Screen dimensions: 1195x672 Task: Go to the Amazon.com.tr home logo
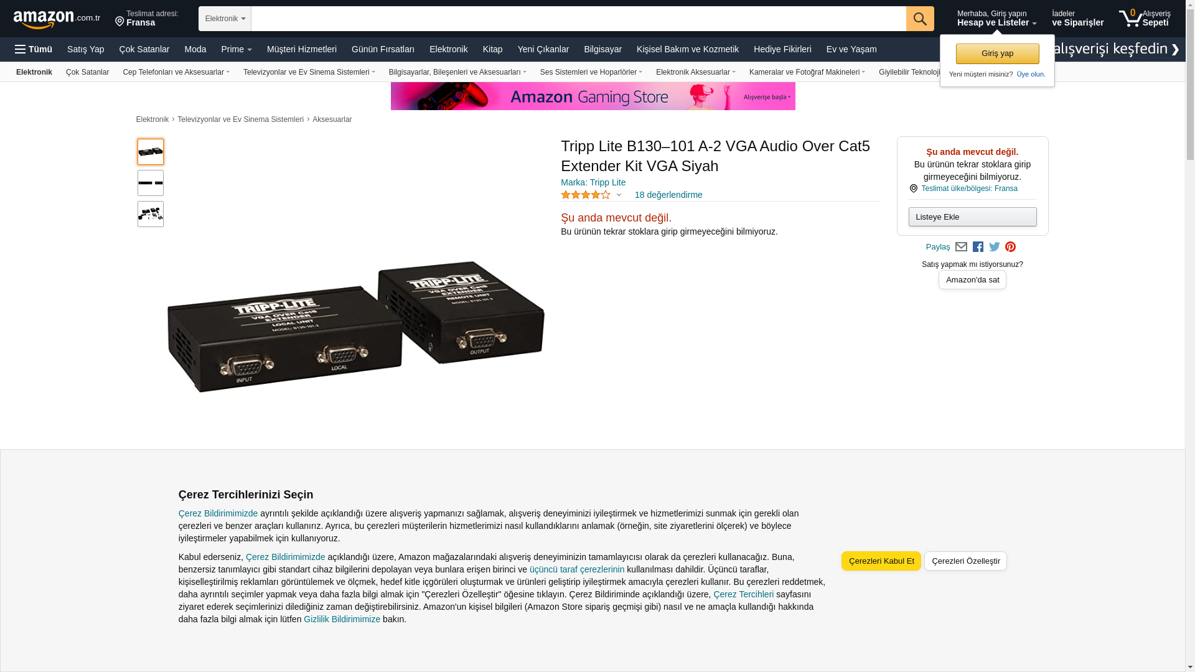coord(57,19)
